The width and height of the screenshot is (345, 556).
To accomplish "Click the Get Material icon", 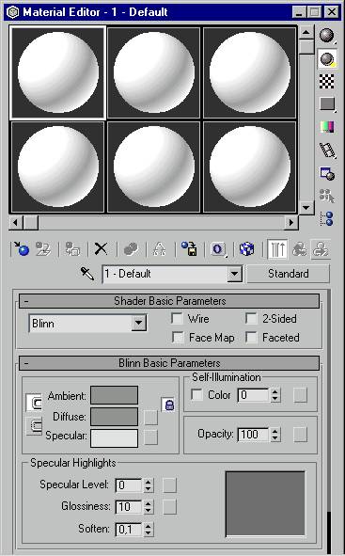I will click(x=21, y=249).
